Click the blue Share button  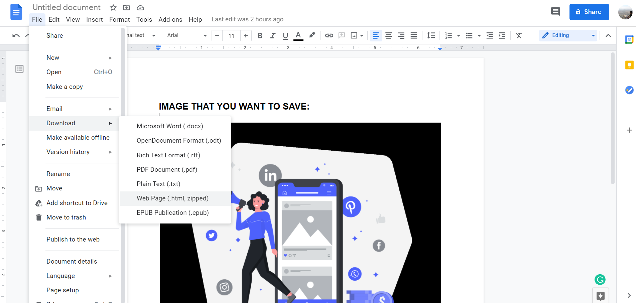click(x=589, y=12)
